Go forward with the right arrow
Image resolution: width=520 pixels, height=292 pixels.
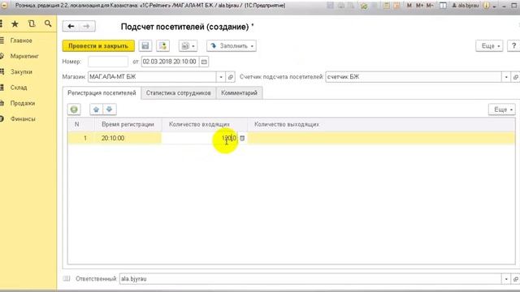coord(87,26)
